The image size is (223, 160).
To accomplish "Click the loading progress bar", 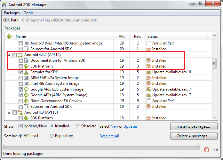I will [101, 147].
